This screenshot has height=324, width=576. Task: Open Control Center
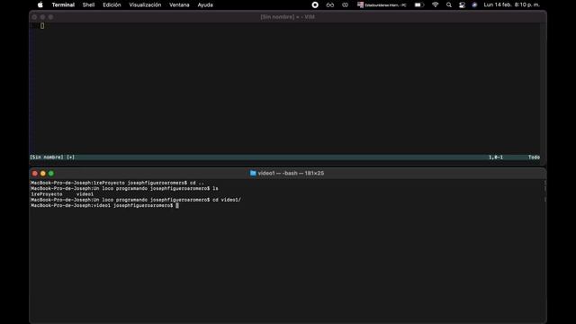tap(462, 4)
